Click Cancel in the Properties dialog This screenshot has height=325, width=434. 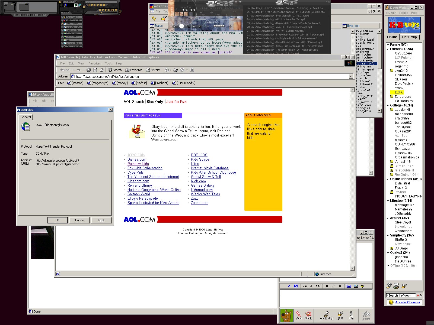pos(79,220)
